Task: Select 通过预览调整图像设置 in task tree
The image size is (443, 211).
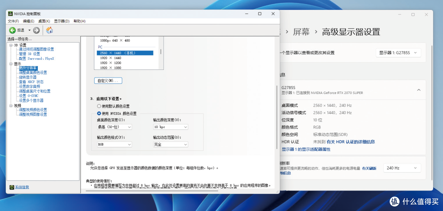Action: tap(37, 49)
